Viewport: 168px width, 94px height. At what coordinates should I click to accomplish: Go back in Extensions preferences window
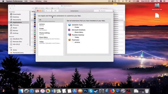tap(46, 11)
